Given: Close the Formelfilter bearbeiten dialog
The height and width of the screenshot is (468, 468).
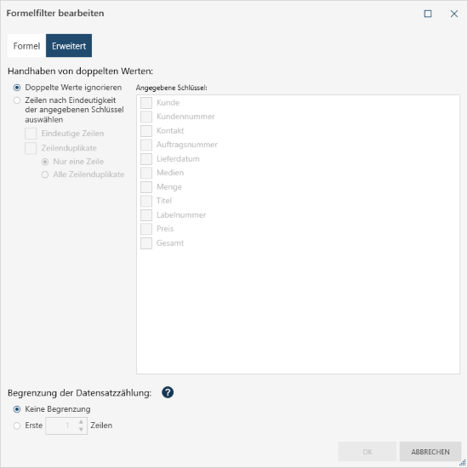Looking at the screenshot, I should 454,14.
